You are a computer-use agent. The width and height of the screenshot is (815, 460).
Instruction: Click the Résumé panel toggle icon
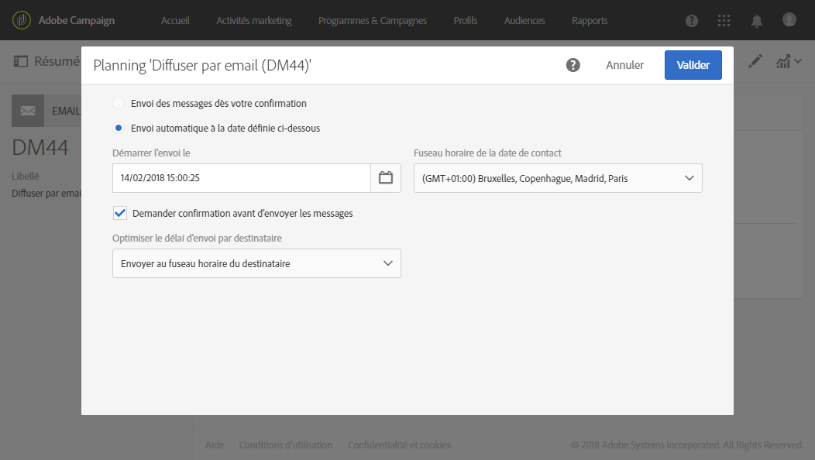(x=21, y=61)
